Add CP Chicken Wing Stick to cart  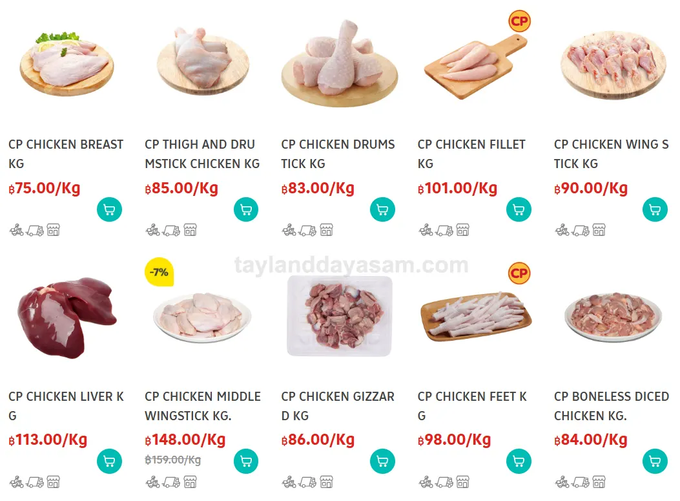[655, 209]
